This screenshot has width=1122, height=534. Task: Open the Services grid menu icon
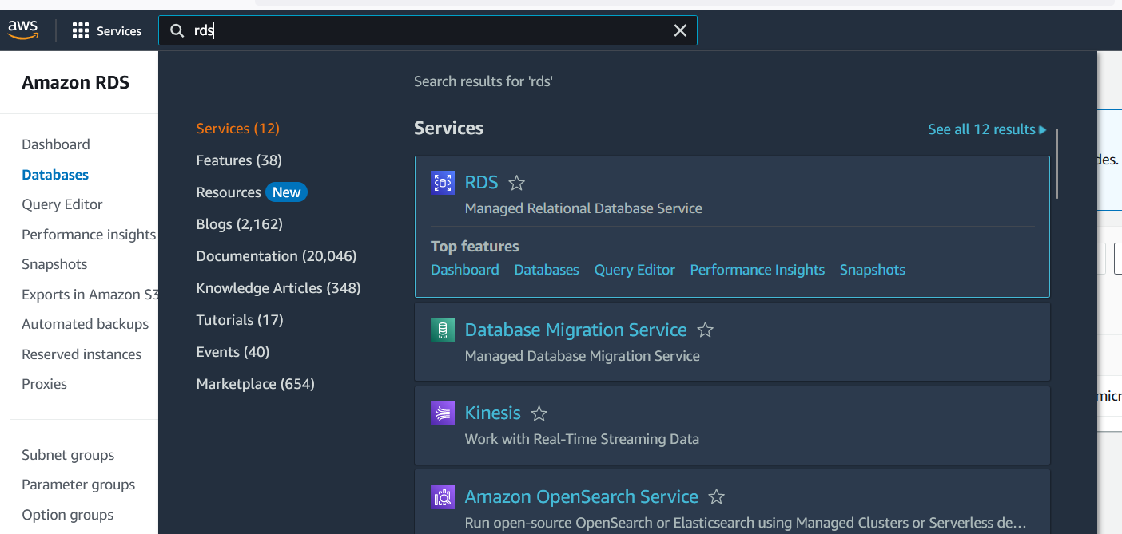pyautogui.click(x=81, y=31)
